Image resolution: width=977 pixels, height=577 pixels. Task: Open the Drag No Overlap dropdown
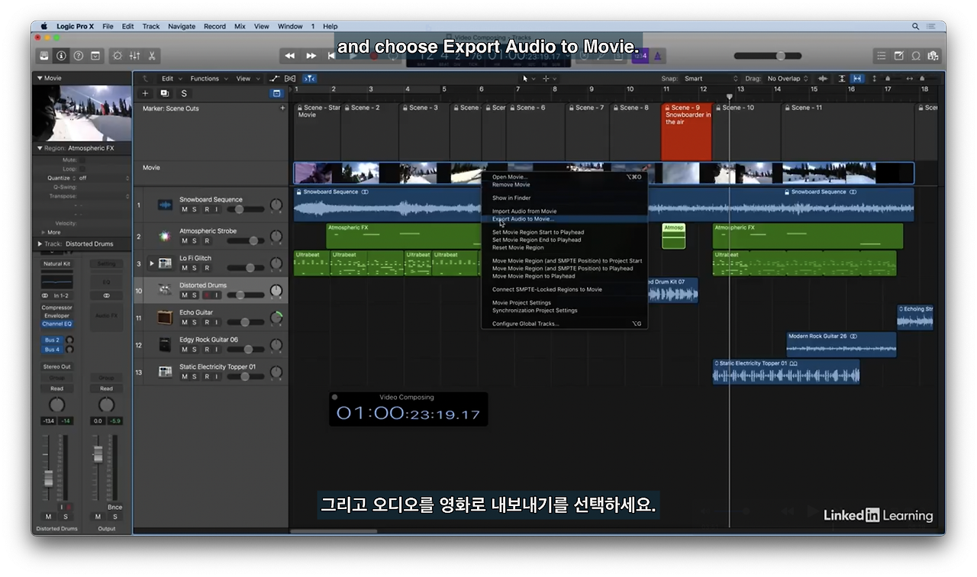788,79
